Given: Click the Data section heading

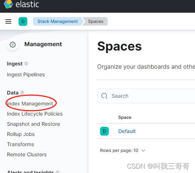Looking at the screenshot, I should click(13, 93).
